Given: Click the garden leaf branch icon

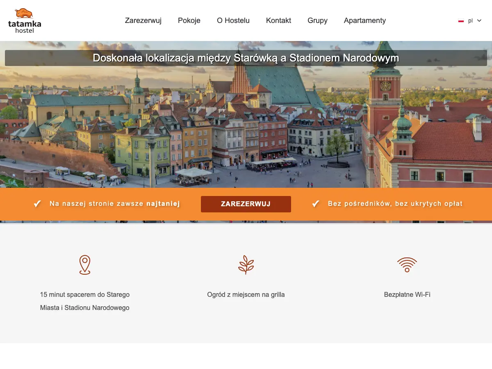Looking at the screenshot, I should 246,265.
